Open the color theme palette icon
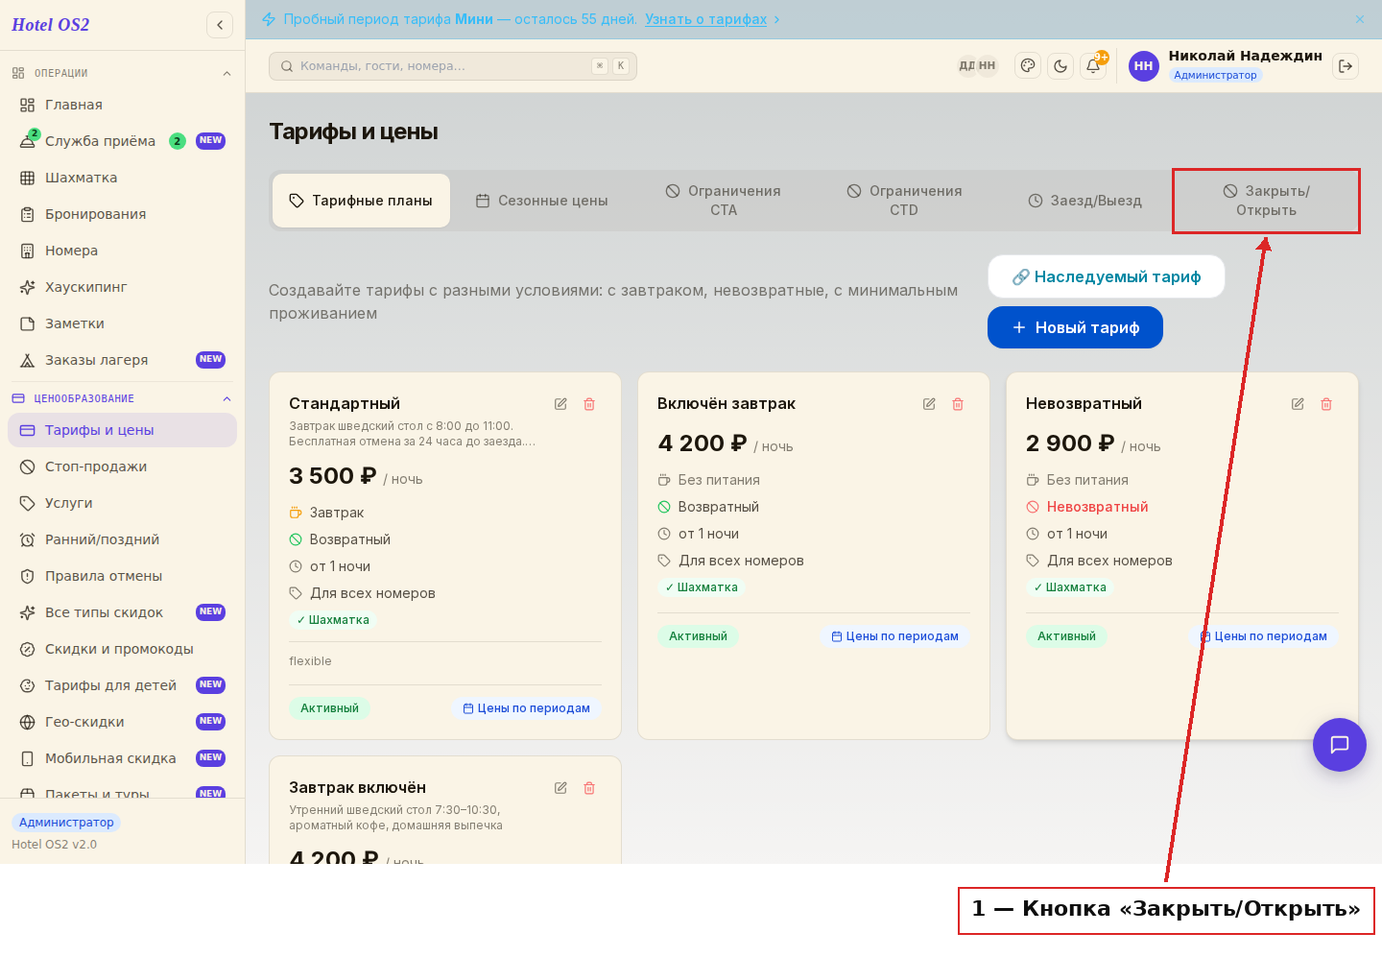This screenshot has height=957, width=1382. 1028,66
